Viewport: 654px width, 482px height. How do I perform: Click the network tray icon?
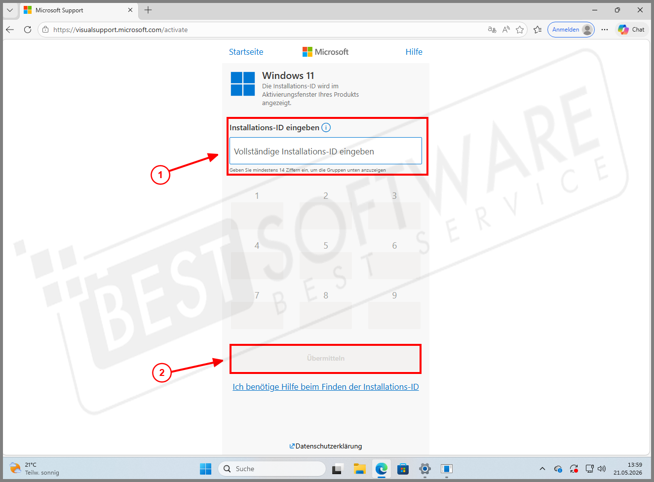(589, 469)
